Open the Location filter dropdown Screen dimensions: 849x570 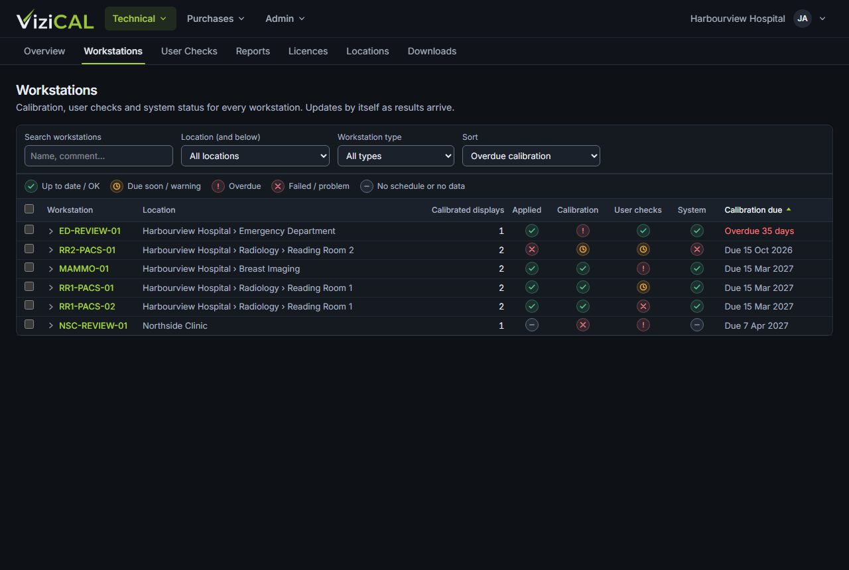point(255,156)
